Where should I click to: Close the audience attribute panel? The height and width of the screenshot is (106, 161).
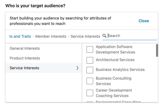point(144,21)
